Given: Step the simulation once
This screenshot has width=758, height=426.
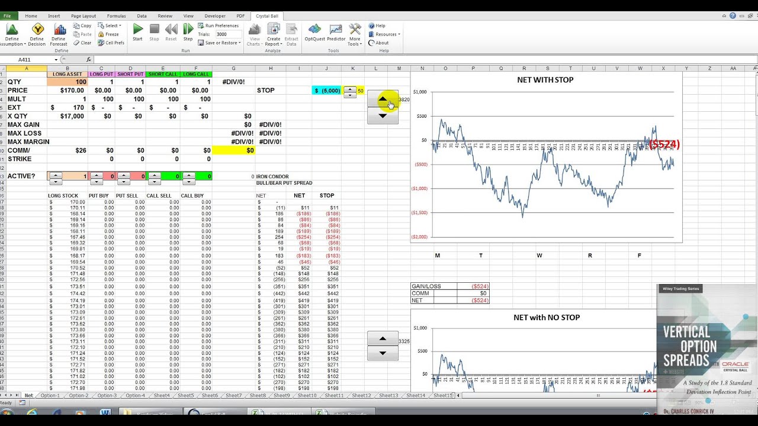Looking at the screenshot, I should (x=188, y=33).
